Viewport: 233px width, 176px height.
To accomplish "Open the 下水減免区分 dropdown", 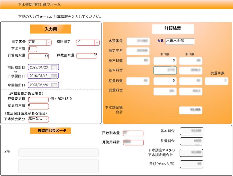I will [x=46, y=119].
